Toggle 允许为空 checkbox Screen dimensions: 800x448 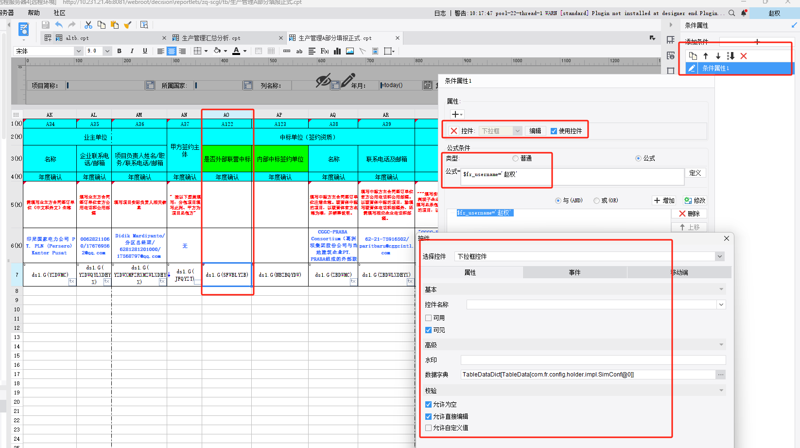(x=428, y=404)
